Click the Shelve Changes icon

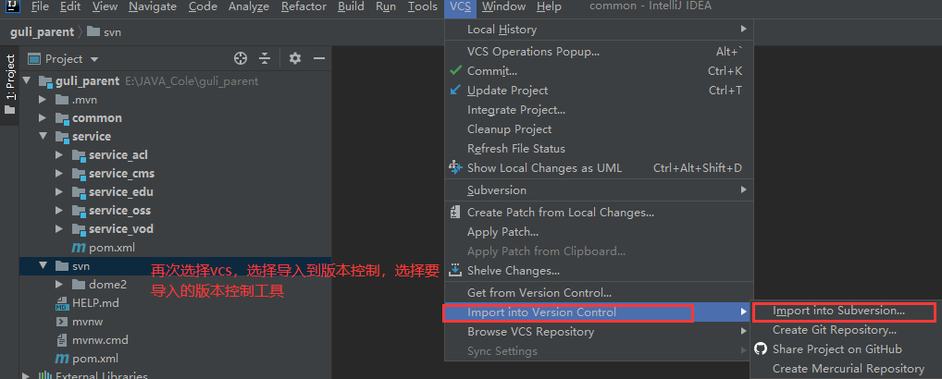pos(456,270)
